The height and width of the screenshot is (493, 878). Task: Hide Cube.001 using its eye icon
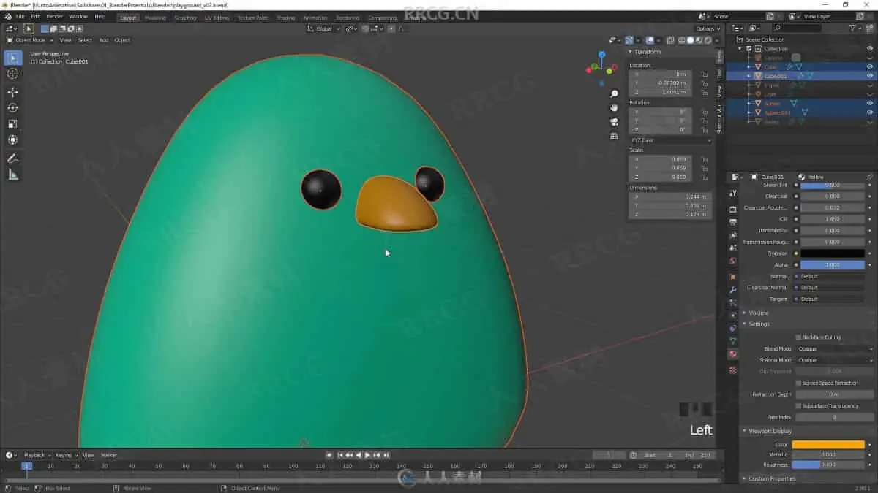(x=870, y=76)
